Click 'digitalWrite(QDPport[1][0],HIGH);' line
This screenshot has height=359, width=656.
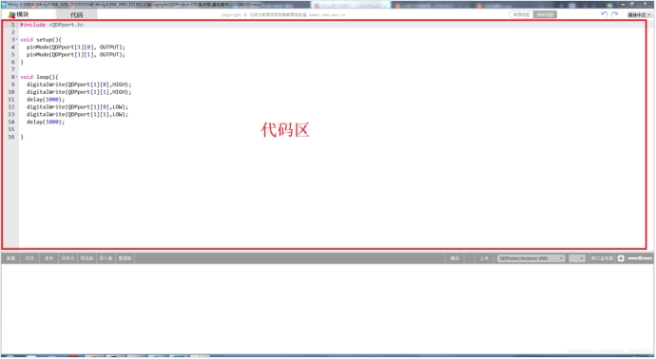[79, 85]
